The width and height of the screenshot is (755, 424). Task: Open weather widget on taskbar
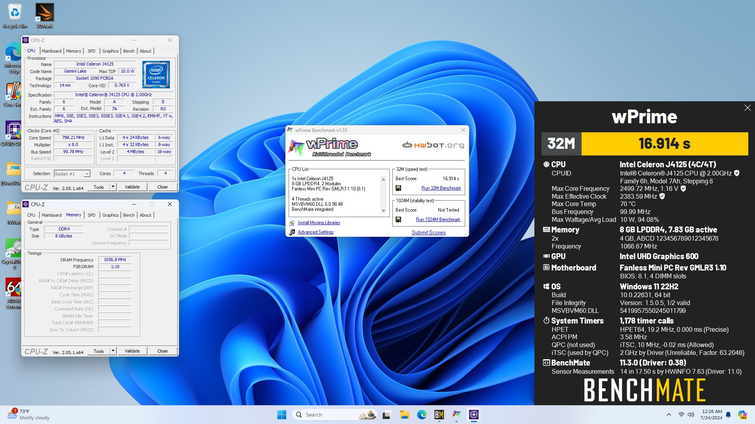pyautogui.click(x=28, y=415)
